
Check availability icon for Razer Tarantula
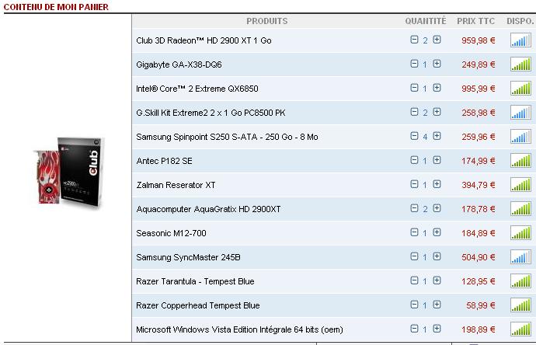[x=521, y=281]
